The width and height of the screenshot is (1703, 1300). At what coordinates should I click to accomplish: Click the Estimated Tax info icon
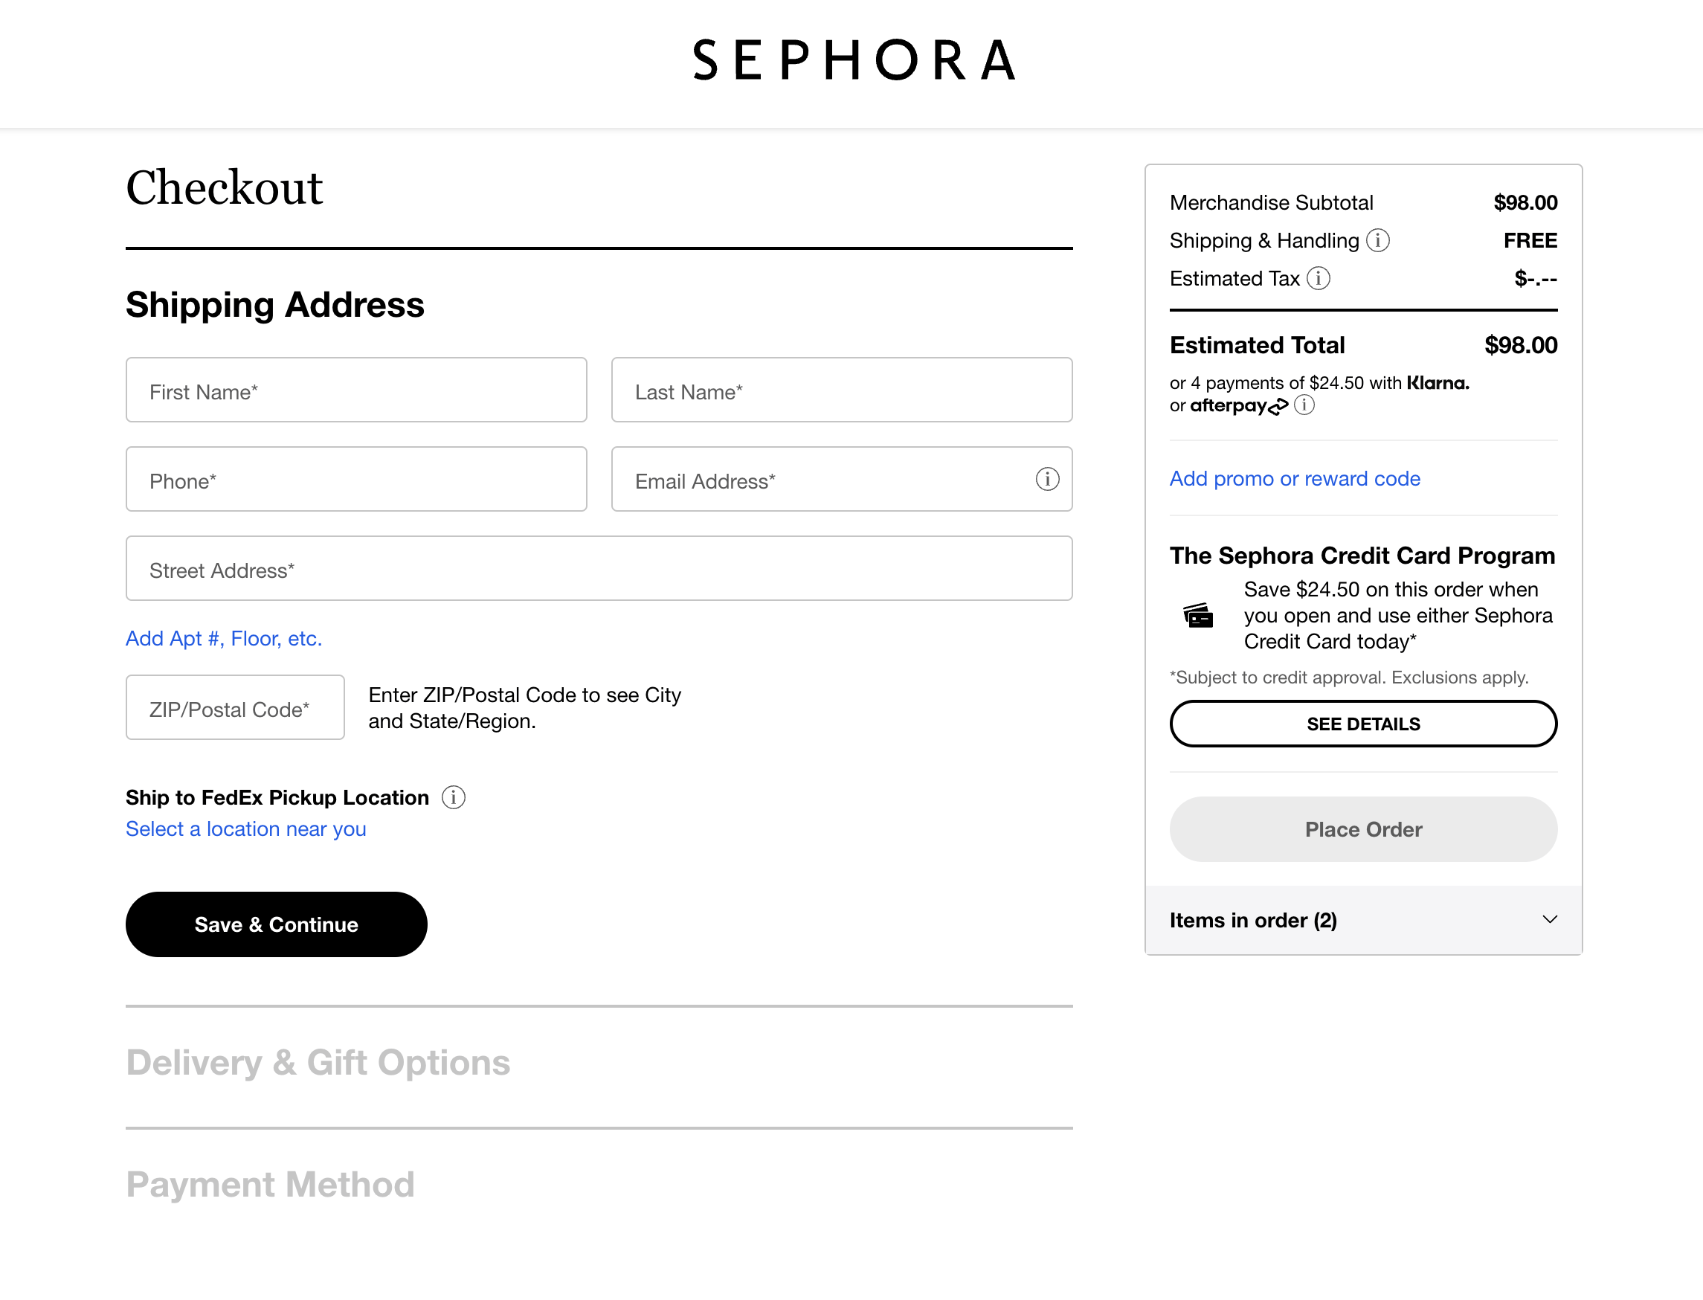[x=1319, y=279]
